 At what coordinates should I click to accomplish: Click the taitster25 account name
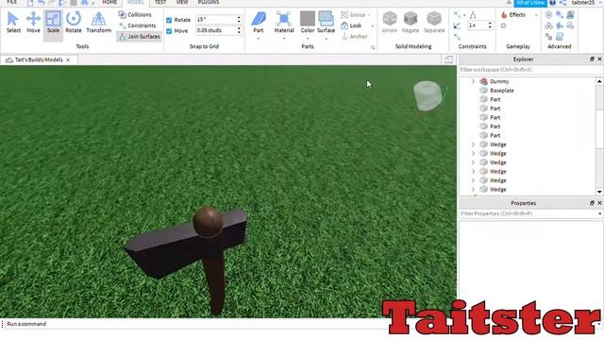coord(583,3)
